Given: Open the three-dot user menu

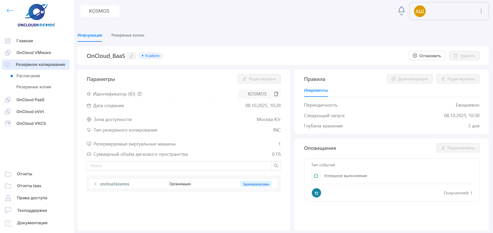Looking at the screenshot, I should pos(481,11).
